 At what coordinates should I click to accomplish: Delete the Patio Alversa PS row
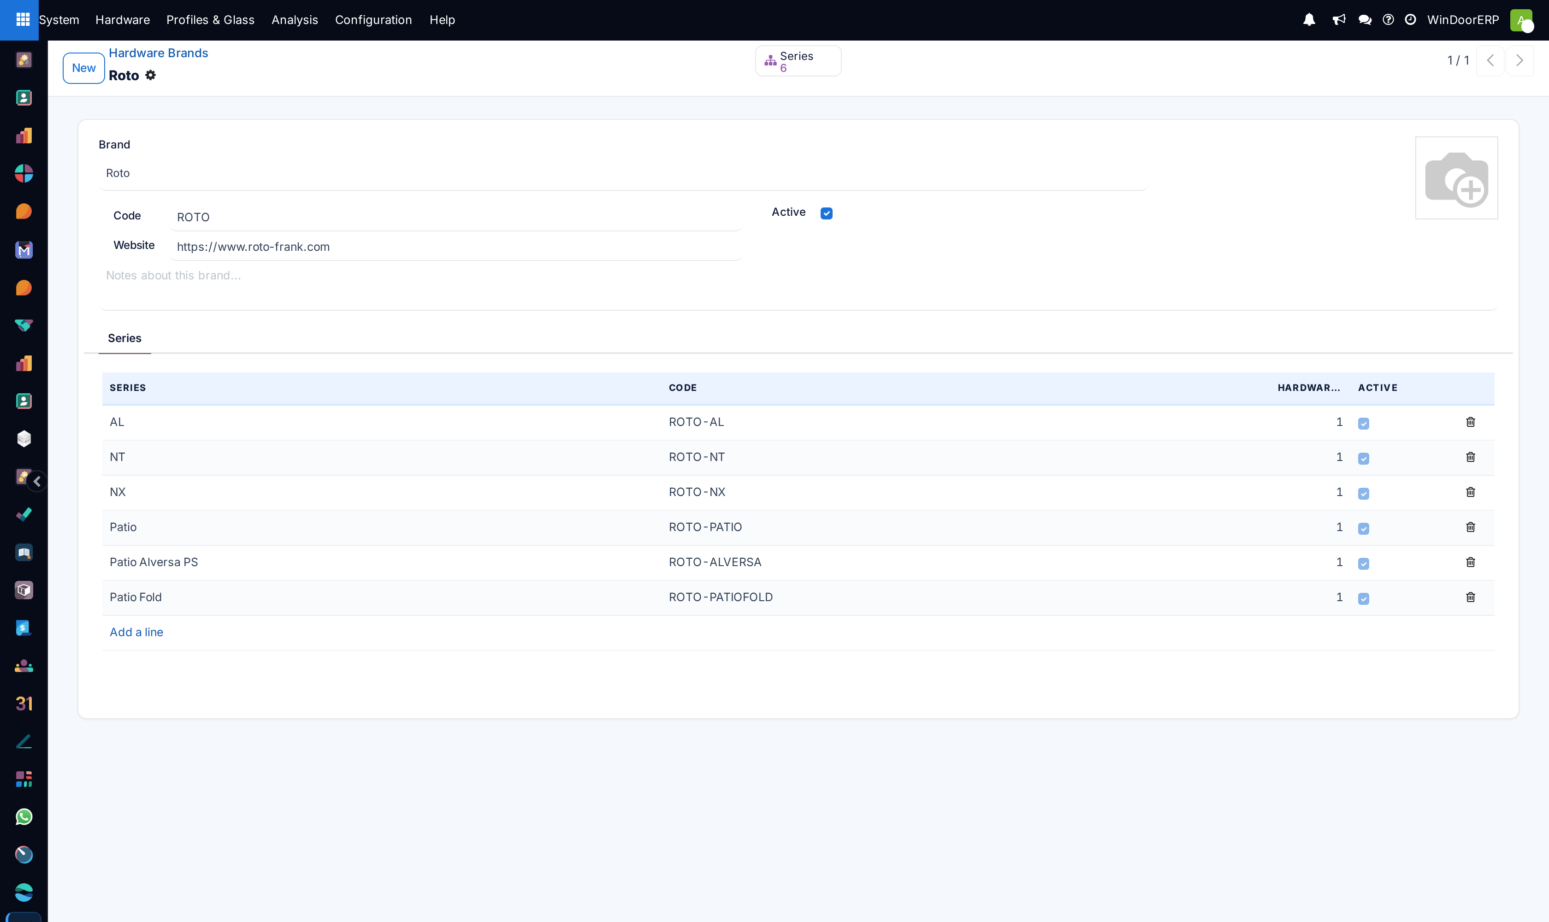click(1470, 562)
